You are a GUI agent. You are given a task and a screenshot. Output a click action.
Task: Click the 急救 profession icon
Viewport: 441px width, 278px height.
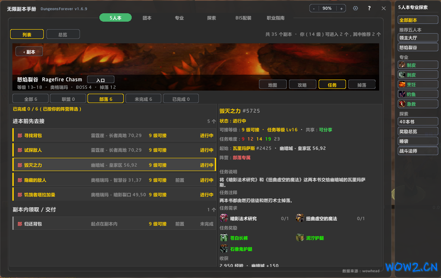click(x=402, y=104)
